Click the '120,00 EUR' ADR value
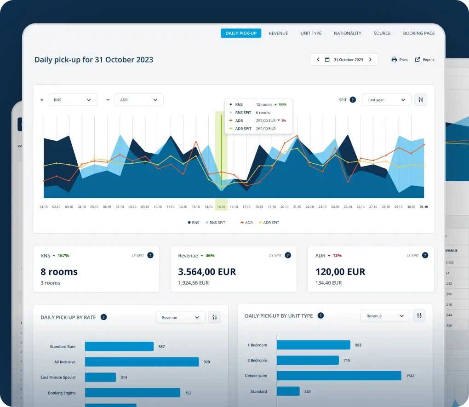469x407 pixels. click(x=340, y=271)
